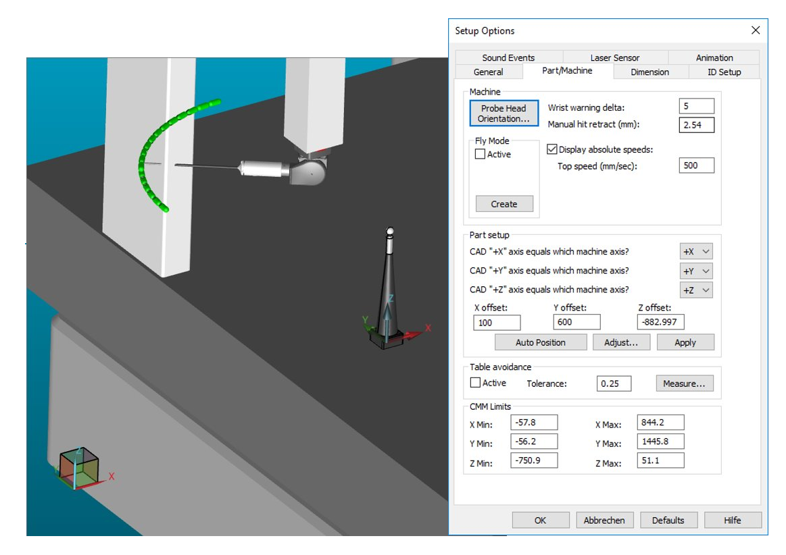Open the Adjust dialog for part setup
786x555 pixels.
620,342
